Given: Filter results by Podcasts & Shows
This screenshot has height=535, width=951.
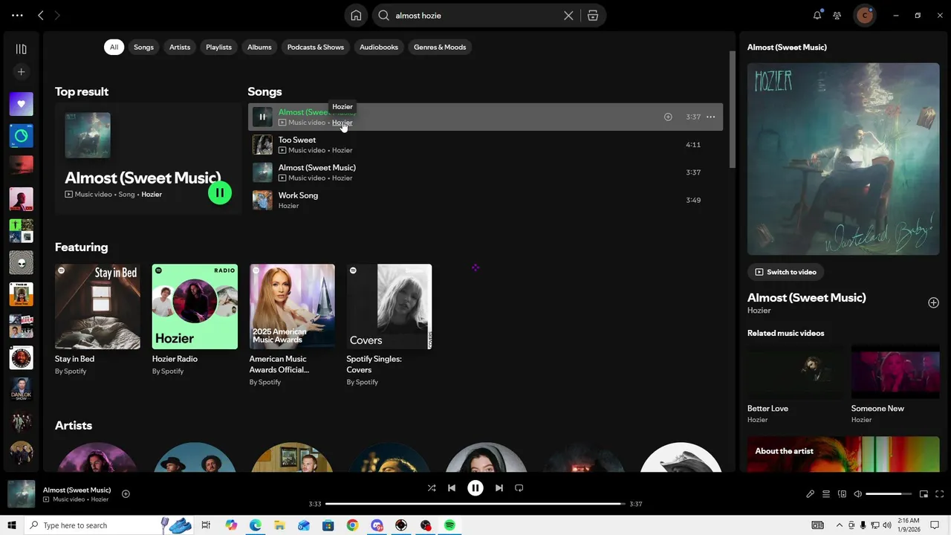Looking at the screenshot, I should [316, 47].
